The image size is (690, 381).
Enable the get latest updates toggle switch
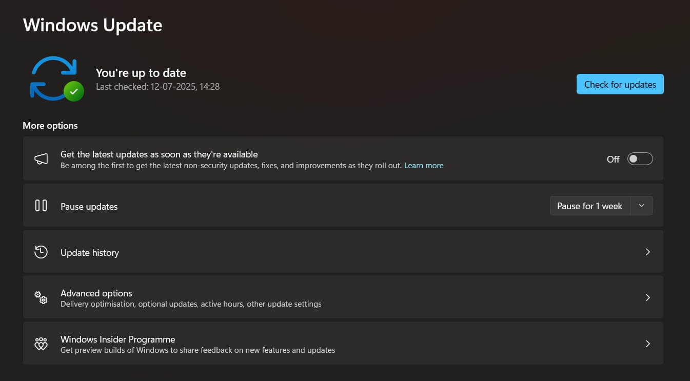(640, 159)
